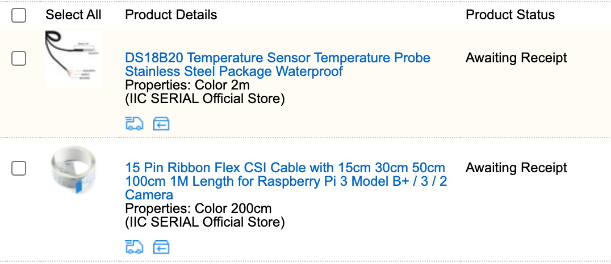The width and height of the screenshot is (611, 264).
Task: Click the Product Details column header
Action: click(171, 15)
